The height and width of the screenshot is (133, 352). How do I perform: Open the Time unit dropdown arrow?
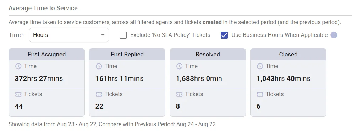point(103,35)
